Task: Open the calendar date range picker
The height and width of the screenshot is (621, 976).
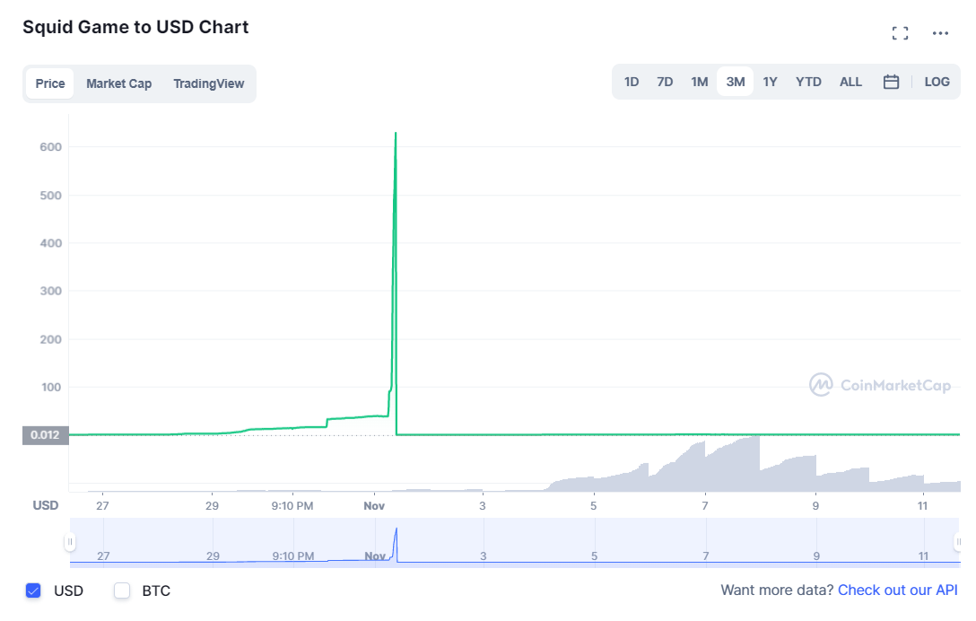Action: click(891, 82)
